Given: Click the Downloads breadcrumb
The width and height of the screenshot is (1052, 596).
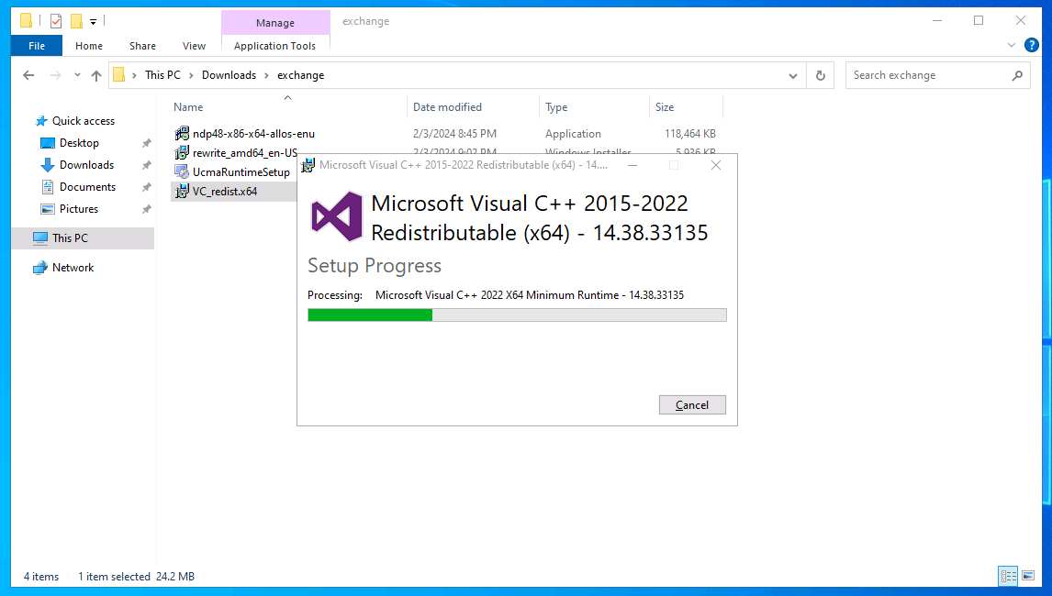Looking at the screenshot, I should coord(229,75).
